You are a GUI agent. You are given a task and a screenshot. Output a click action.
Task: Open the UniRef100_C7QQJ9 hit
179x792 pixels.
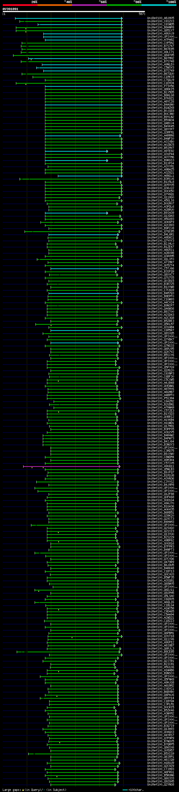pyautogui.click(x=161, y=80)
